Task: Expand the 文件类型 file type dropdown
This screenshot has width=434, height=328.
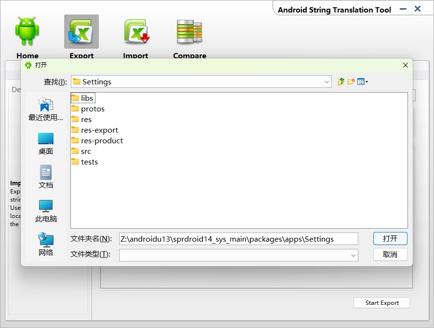Action: tap(353, 255)
